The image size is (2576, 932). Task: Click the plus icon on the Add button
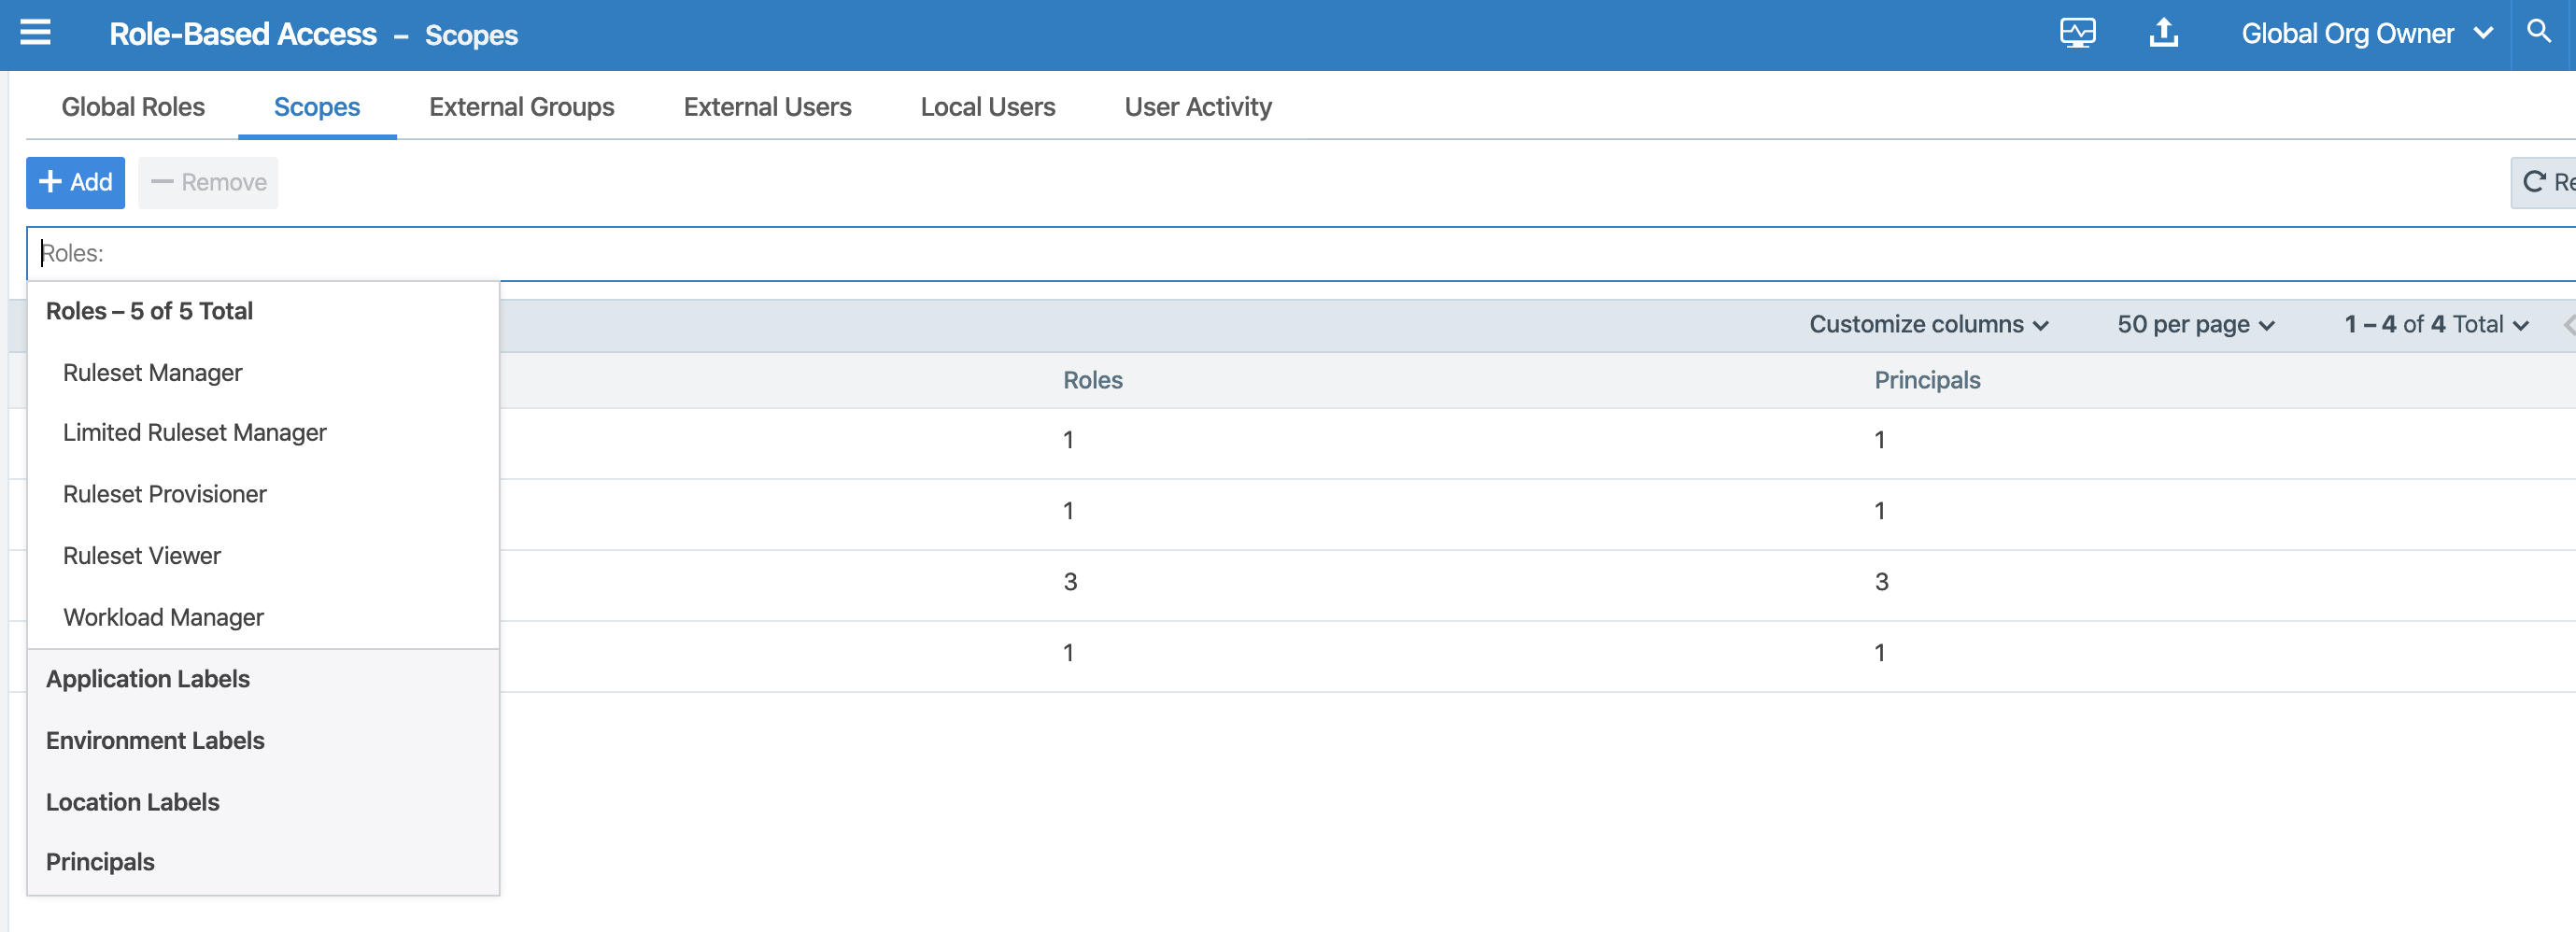(x=50, y=181)
